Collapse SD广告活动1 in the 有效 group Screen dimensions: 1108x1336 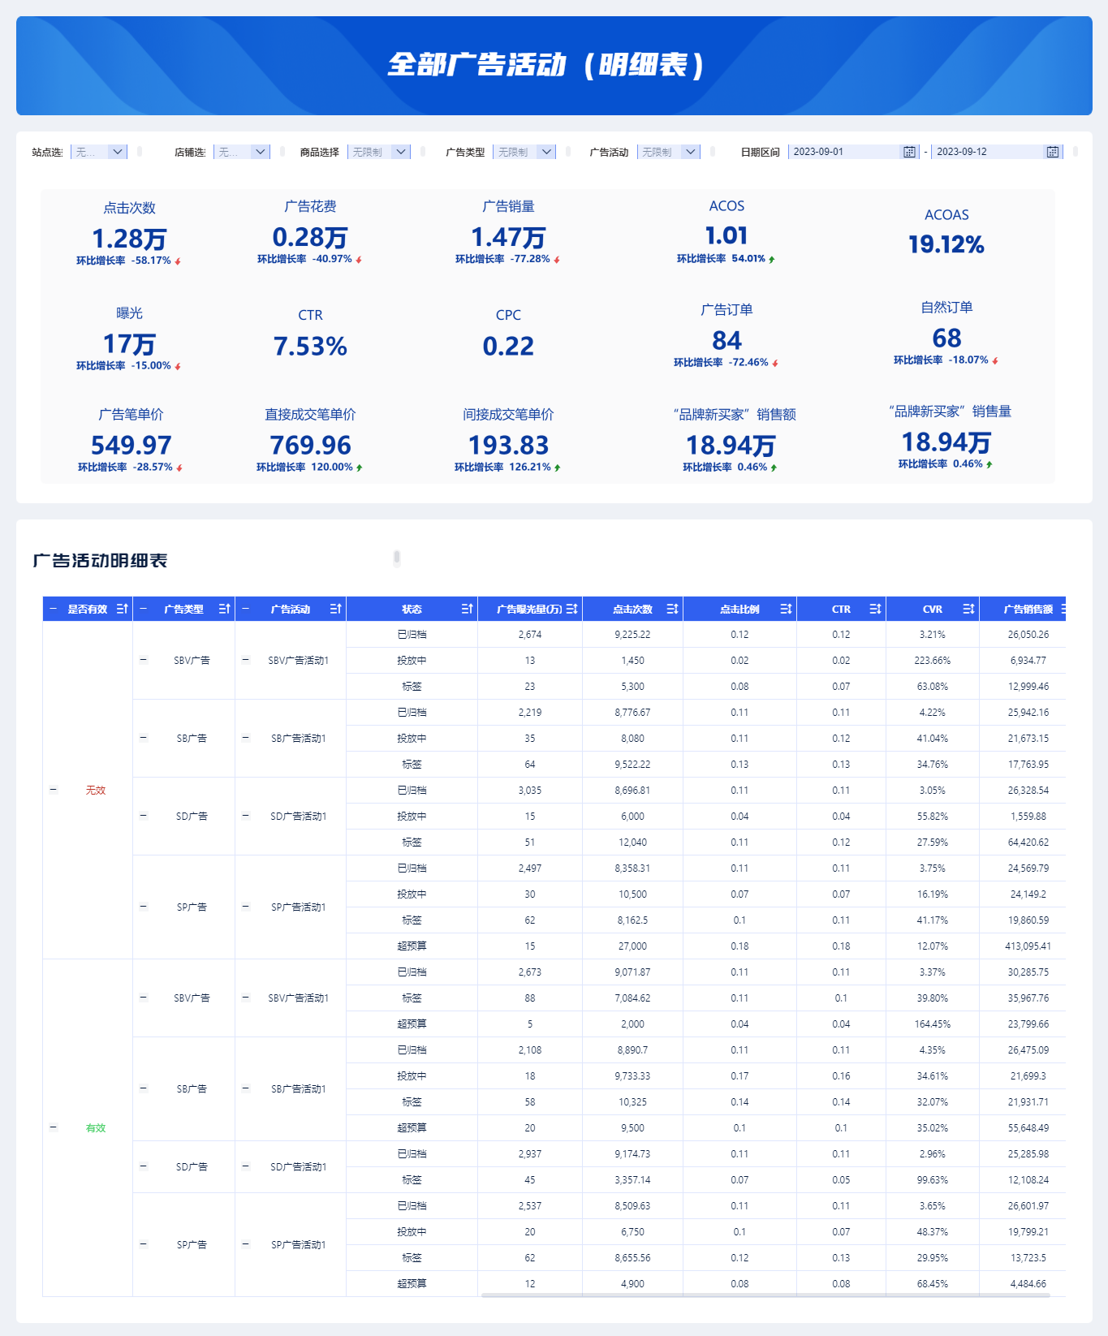[x=246, y=1166]
